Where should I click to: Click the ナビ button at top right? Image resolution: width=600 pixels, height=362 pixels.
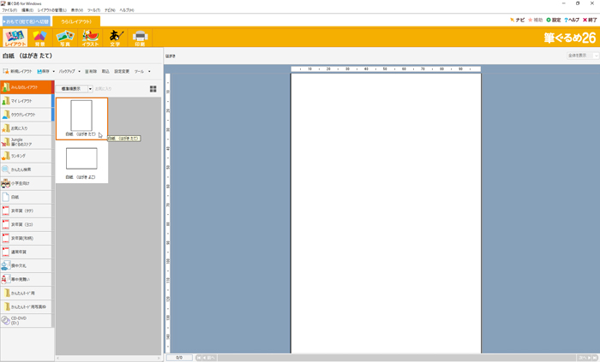coord(516,20)
